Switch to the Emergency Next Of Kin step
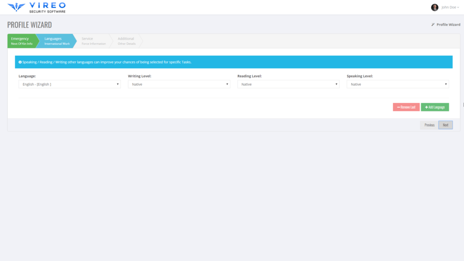Viewport: 464px width, 261px height. pyautogui.click(x=20, y=41)
